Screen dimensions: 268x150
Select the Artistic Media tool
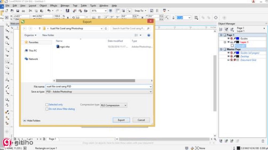pos(7,56)
